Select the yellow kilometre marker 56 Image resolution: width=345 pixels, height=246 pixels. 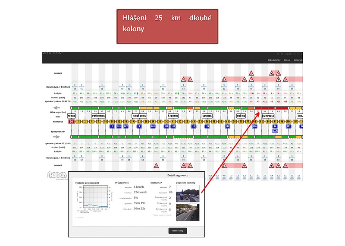(x=207, y=122)
